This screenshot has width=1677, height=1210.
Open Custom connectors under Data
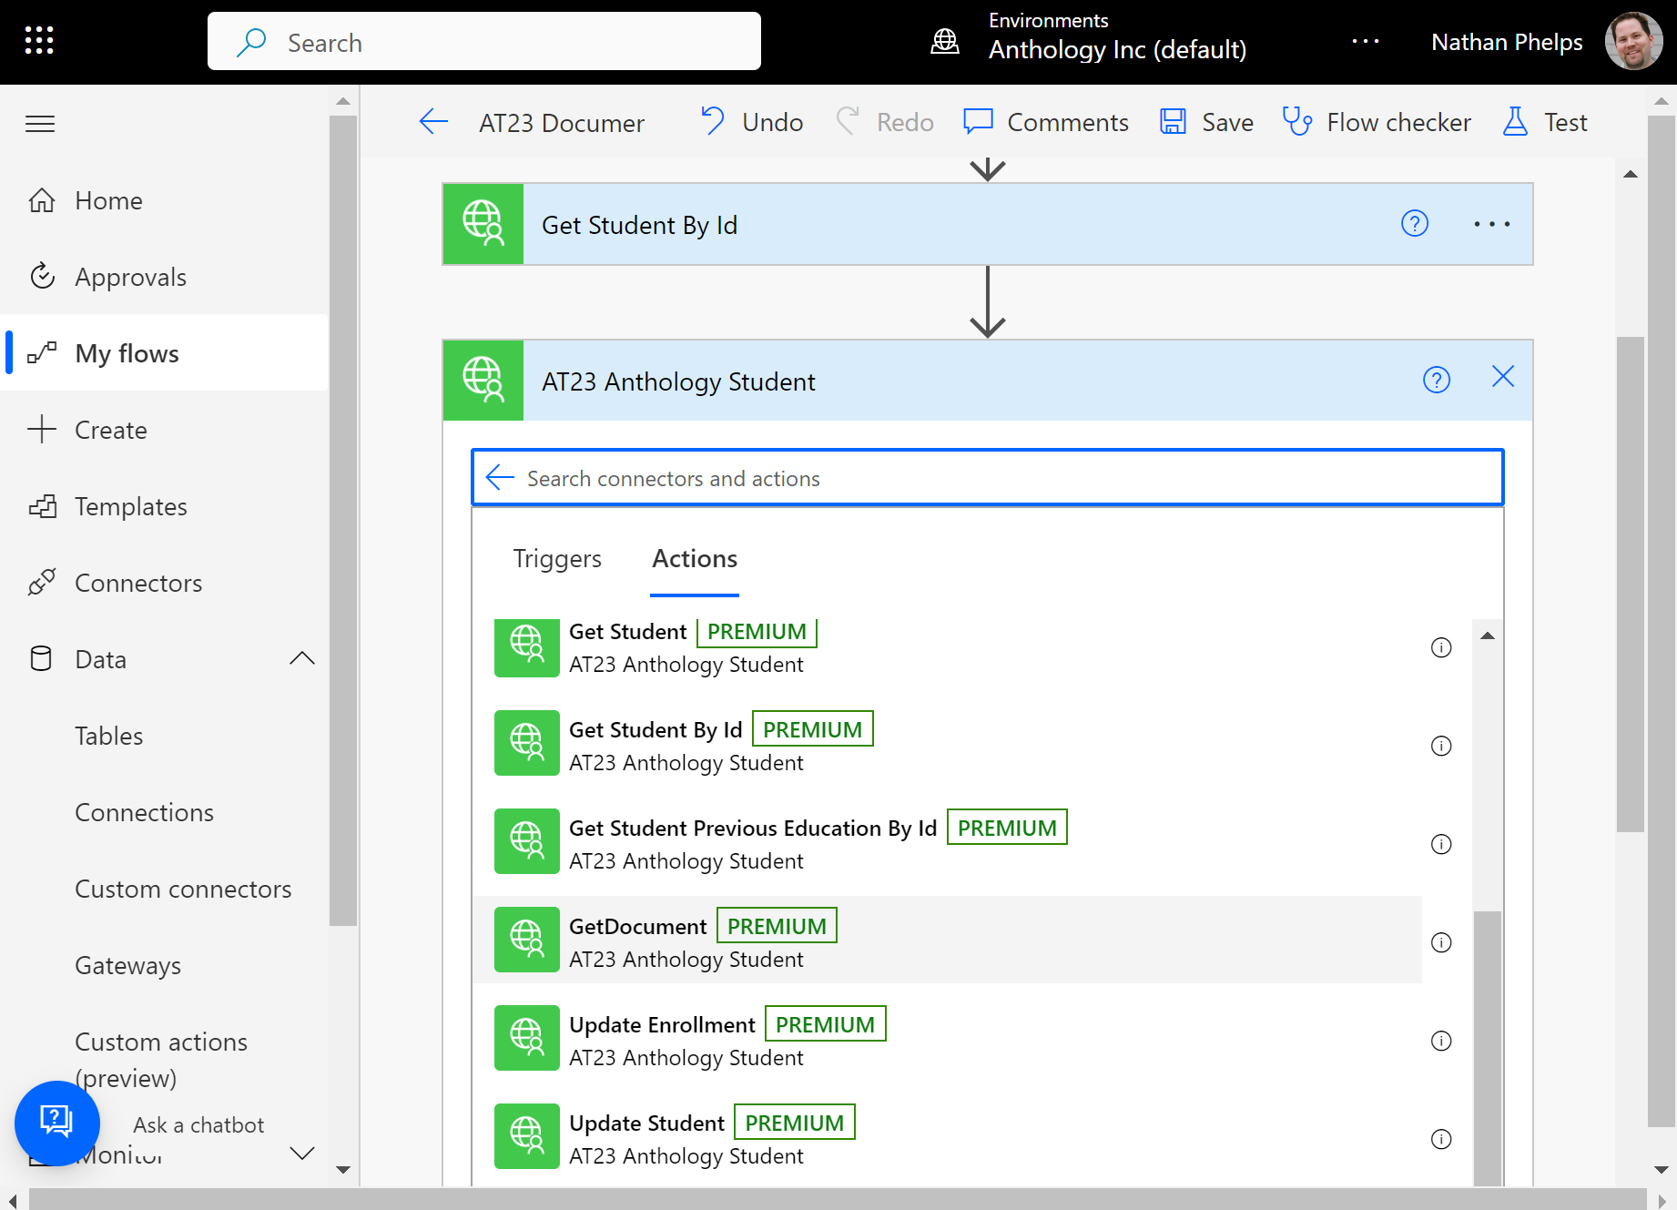pyautogui.click(x=183, y=889)
